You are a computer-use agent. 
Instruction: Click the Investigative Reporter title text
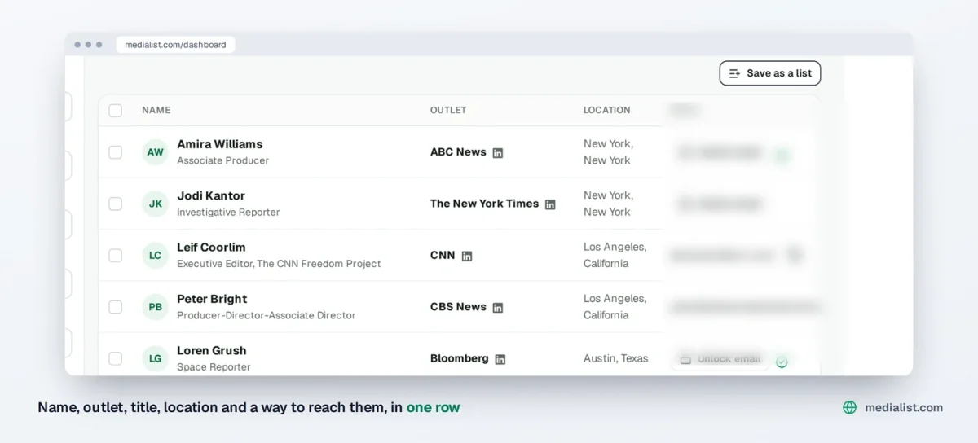(228, 213)
